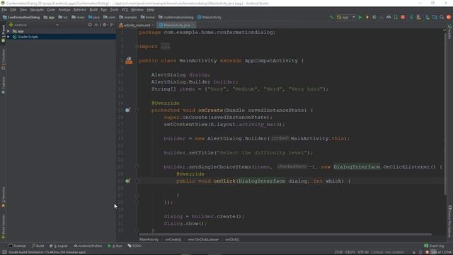The width and height of the screenshot is (453, 255).
Task: Close the MainActivity.java tab
Action: point(193,25)
